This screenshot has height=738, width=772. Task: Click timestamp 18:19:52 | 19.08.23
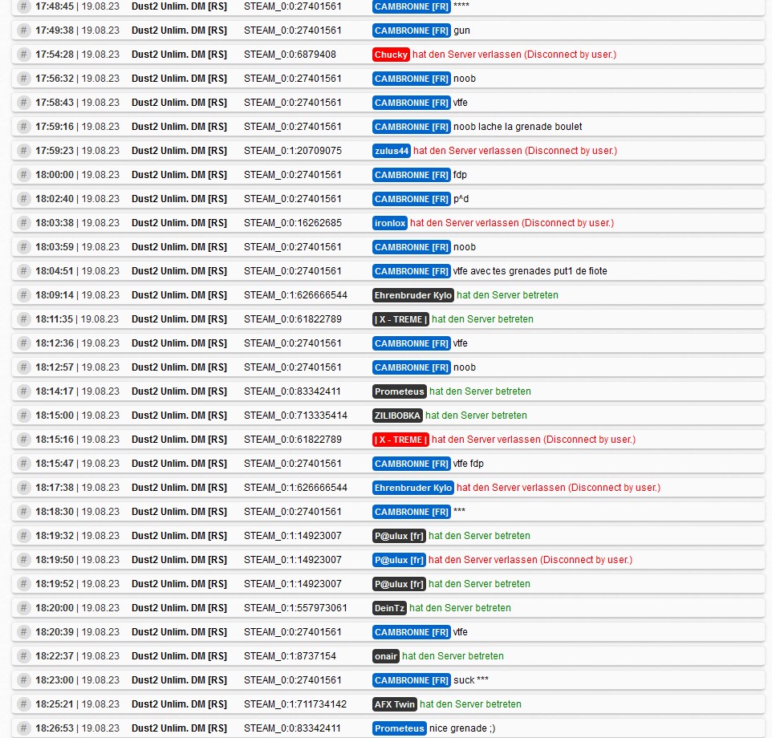point(77,585)
